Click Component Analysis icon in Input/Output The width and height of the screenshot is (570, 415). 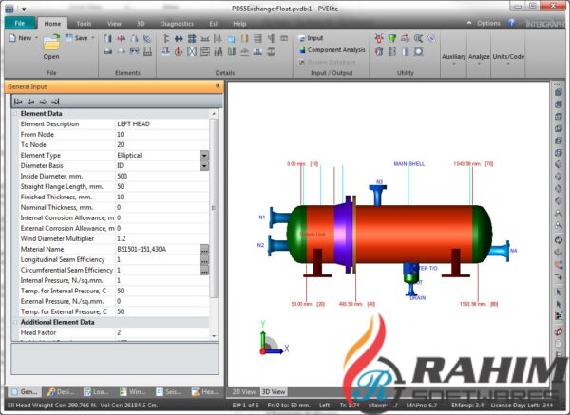(x=300, y=49)
